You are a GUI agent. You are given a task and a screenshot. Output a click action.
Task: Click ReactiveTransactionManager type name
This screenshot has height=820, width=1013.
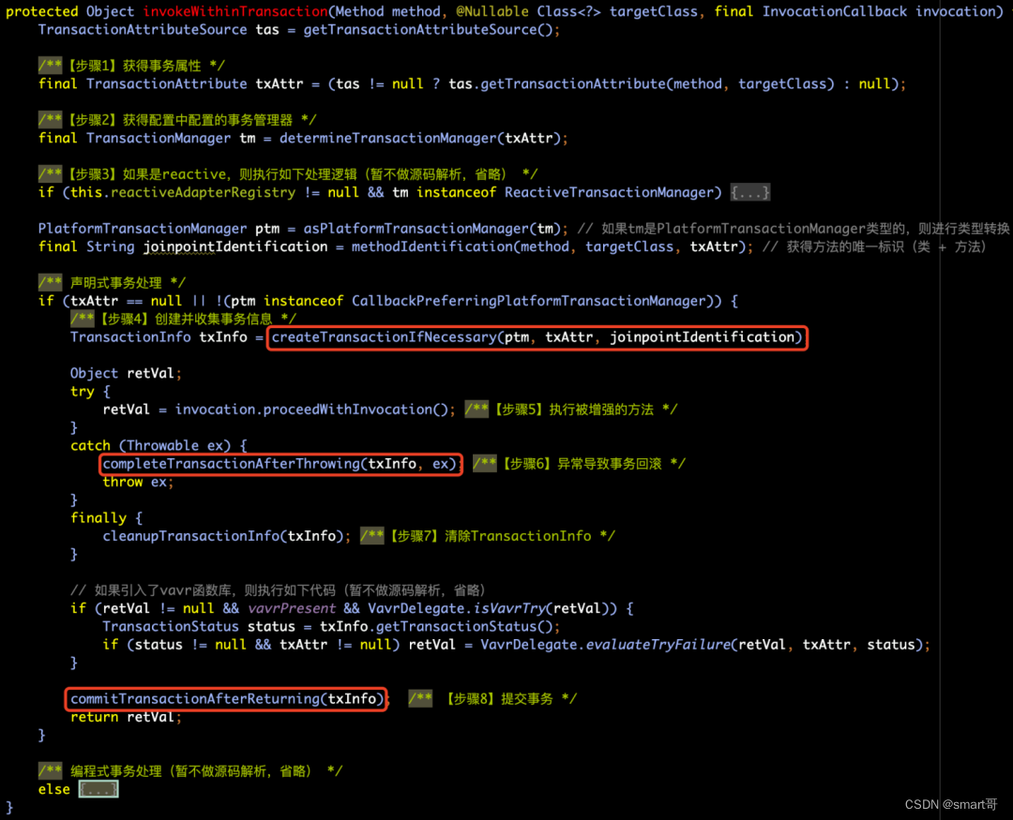[610, 192]
